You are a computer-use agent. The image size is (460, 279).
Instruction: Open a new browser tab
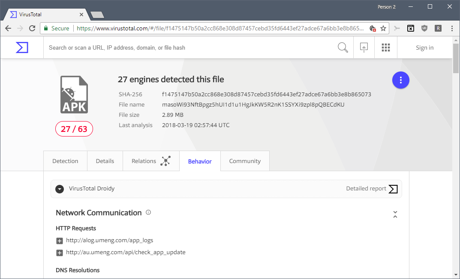point(97,15)
